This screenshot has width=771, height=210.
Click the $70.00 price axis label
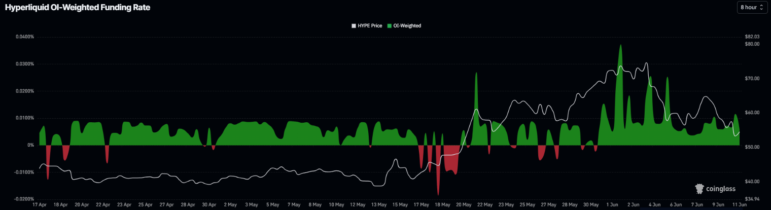[752, 79]
